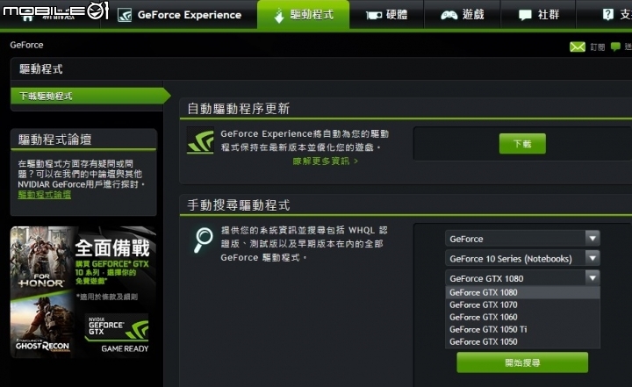Switch to the 遊戲 games tab
Screen dimensions: 632x387
pos(462,15)
